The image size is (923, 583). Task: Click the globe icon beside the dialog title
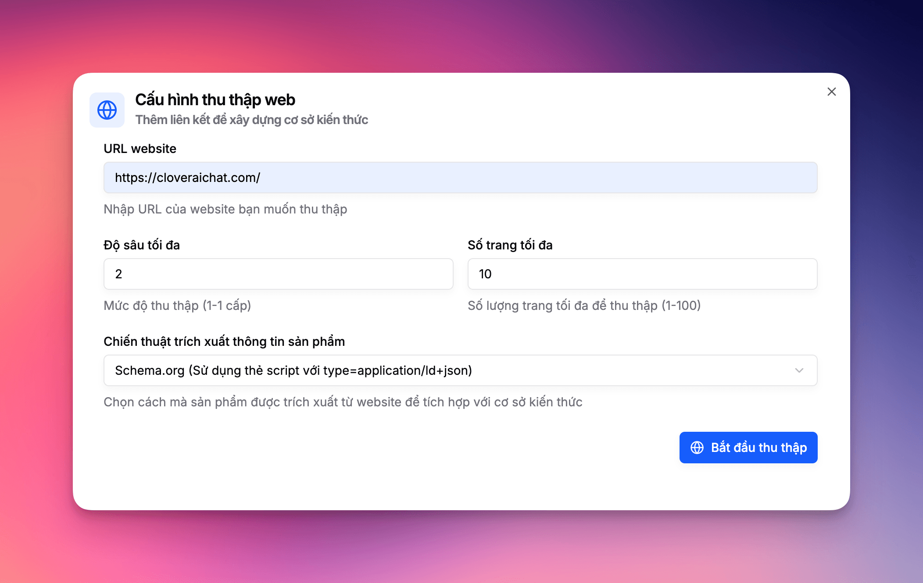click(107, 110)
